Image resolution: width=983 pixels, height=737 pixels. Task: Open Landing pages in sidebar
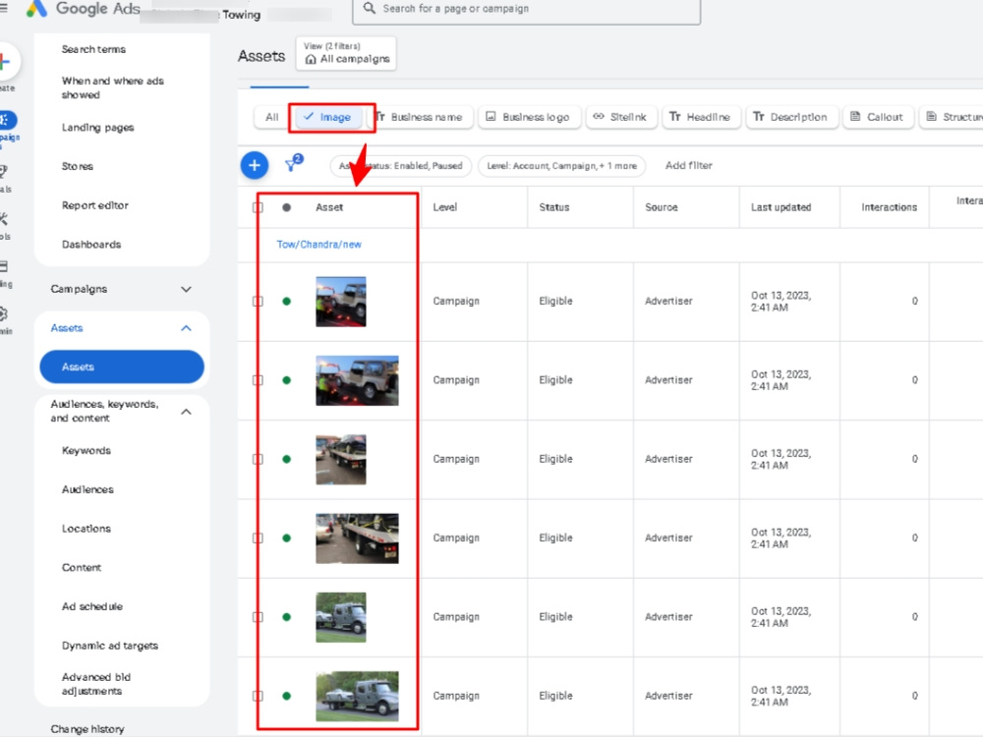[97, 128]
